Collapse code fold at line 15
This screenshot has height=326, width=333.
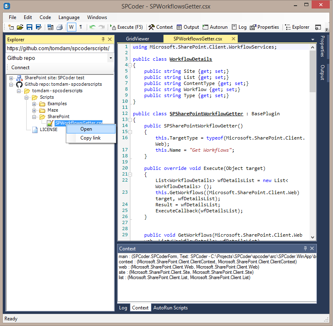click(130, 132)
